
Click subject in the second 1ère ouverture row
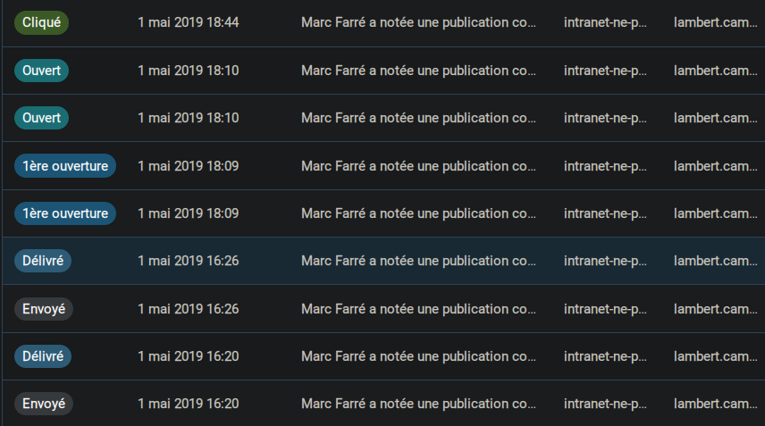pos(418,213)
